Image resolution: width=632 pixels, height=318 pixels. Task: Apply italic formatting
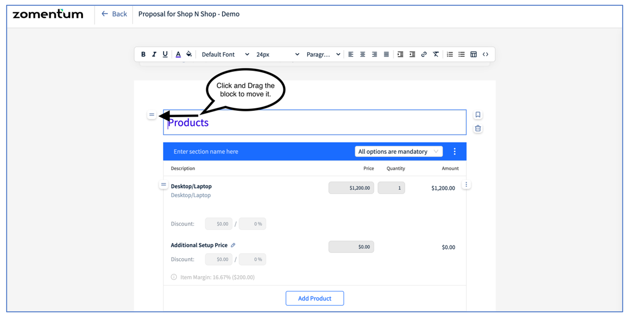point(154,54)
